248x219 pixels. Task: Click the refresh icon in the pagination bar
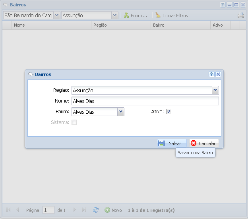96,210
